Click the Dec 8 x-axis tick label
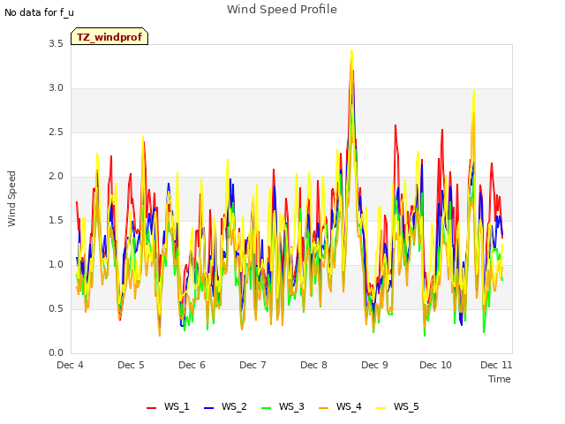The height and width of the screenshot is (424, 565). tap(313, 365)
